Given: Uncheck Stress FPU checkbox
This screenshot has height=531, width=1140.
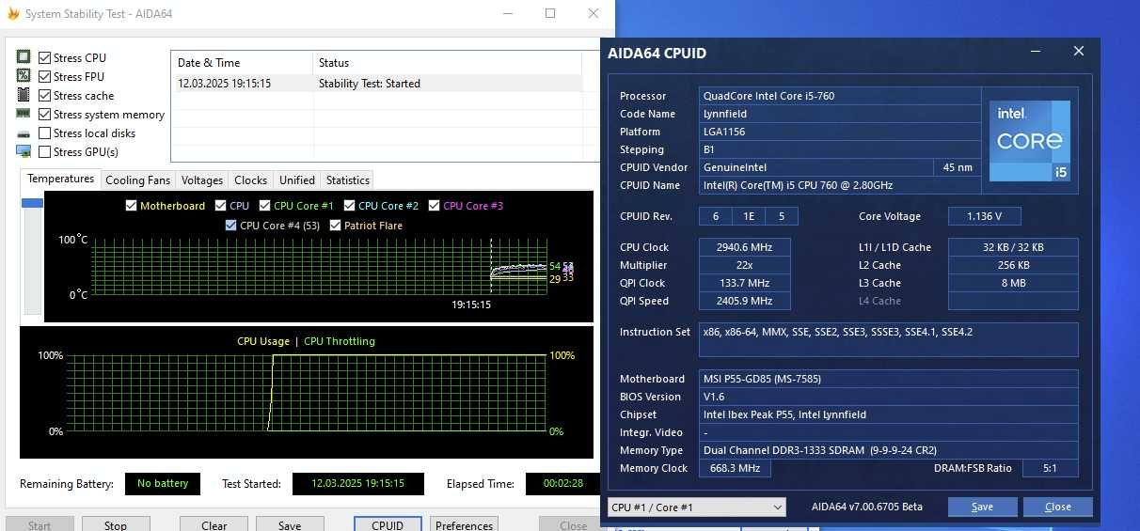Looking at the screenshot, I should (44, 76).
